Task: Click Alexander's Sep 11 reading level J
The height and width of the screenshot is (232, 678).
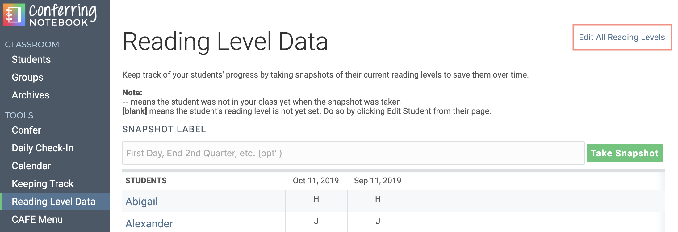Action: [377, 221]
